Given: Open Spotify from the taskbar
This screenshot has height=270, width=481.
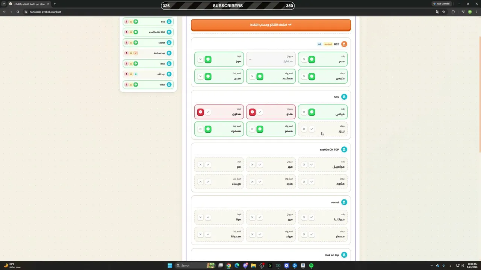Looking at the screenshot, I should (x=311, y=265).
